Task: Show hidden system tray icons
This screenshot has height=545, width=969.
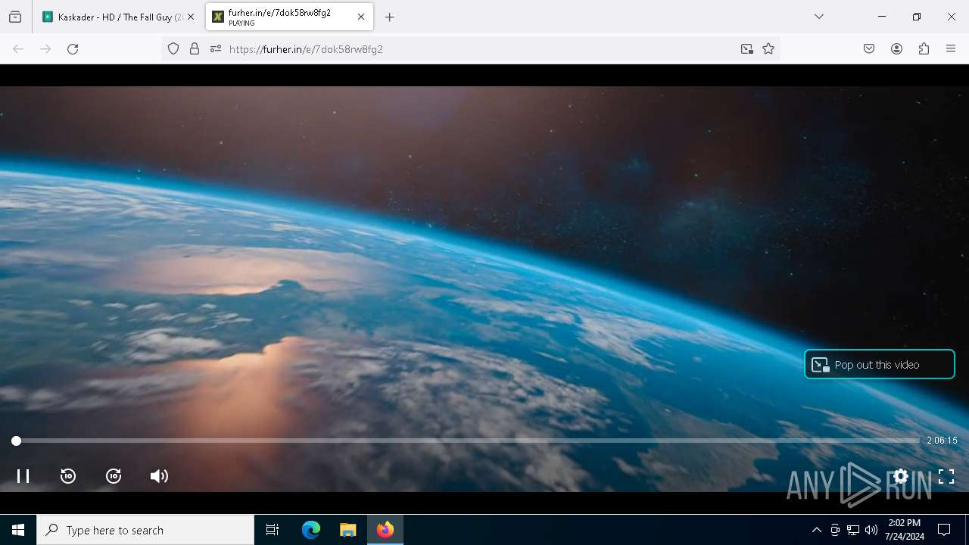Action: 816,530
